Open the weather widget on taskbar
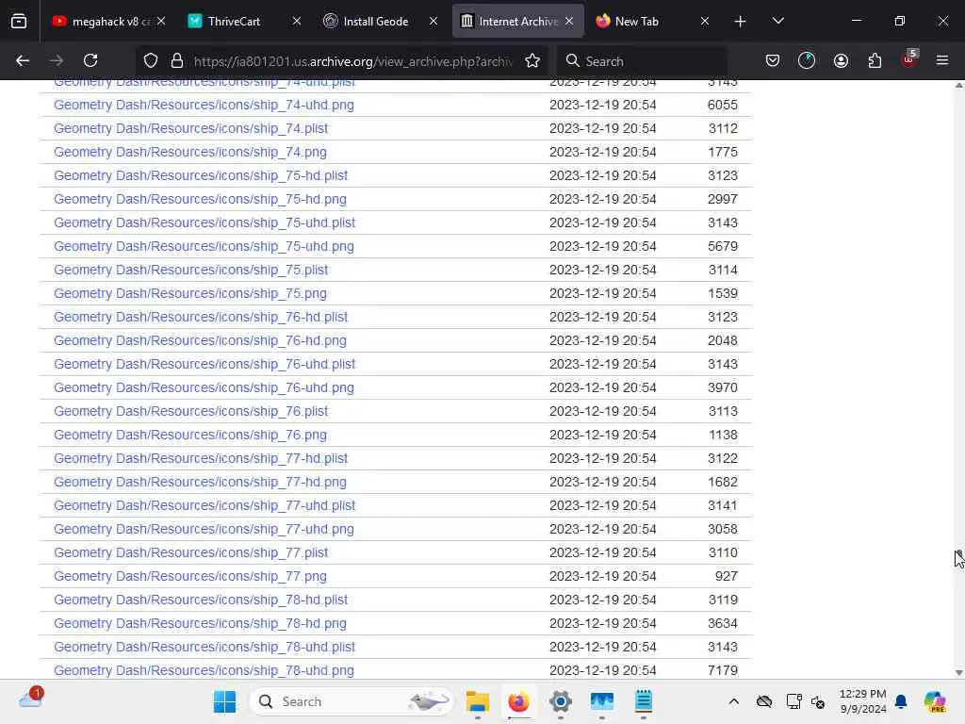The height and width of the screenshot is (724, 965). coord(31,699)
